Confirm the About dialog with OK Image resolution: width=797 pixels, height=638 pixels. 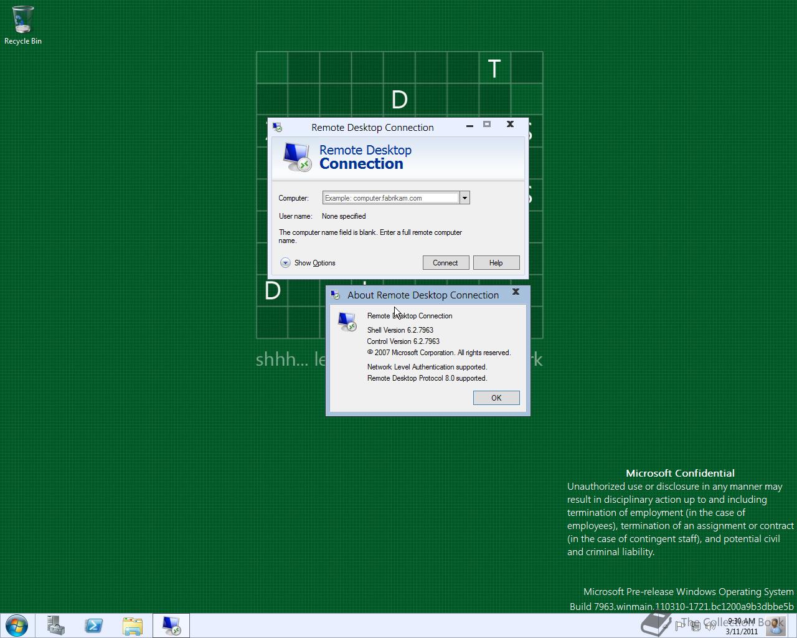pos(496,398)
